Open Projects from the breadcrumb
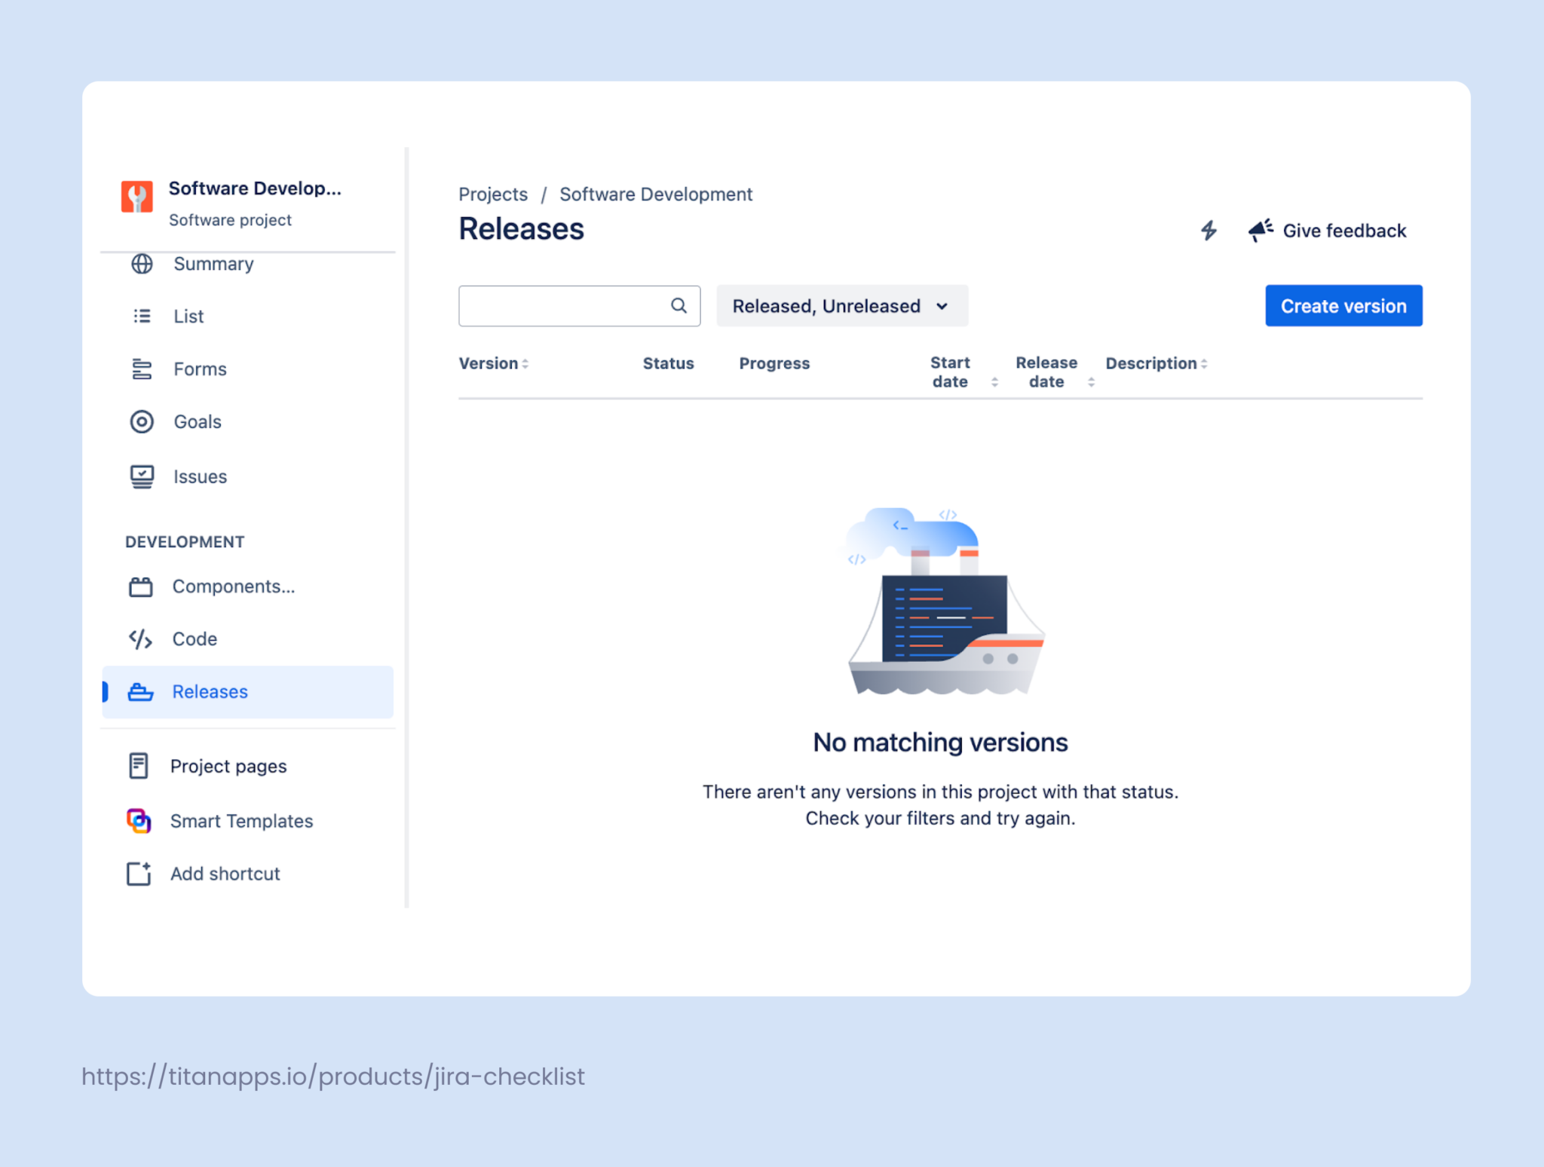Image resolution: width=1544 pixels, height=1167 pixels. (x=492, y=194)
